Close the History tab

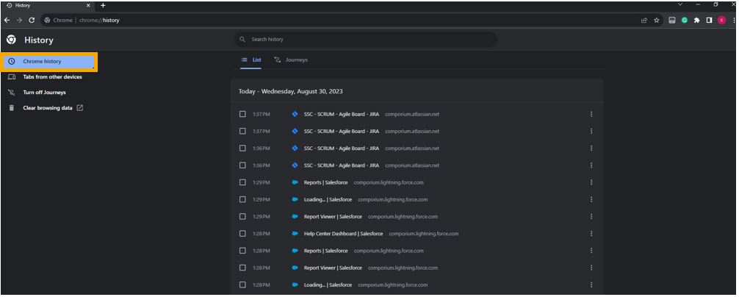click(88, 5)
